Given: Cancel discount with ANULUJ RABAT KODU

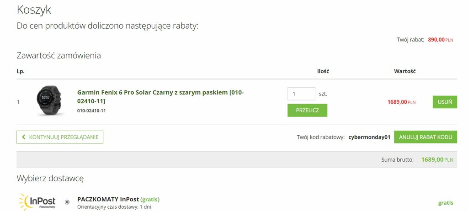Looking at the screenshot, I should pyautogui.click(x=425, y=137).
